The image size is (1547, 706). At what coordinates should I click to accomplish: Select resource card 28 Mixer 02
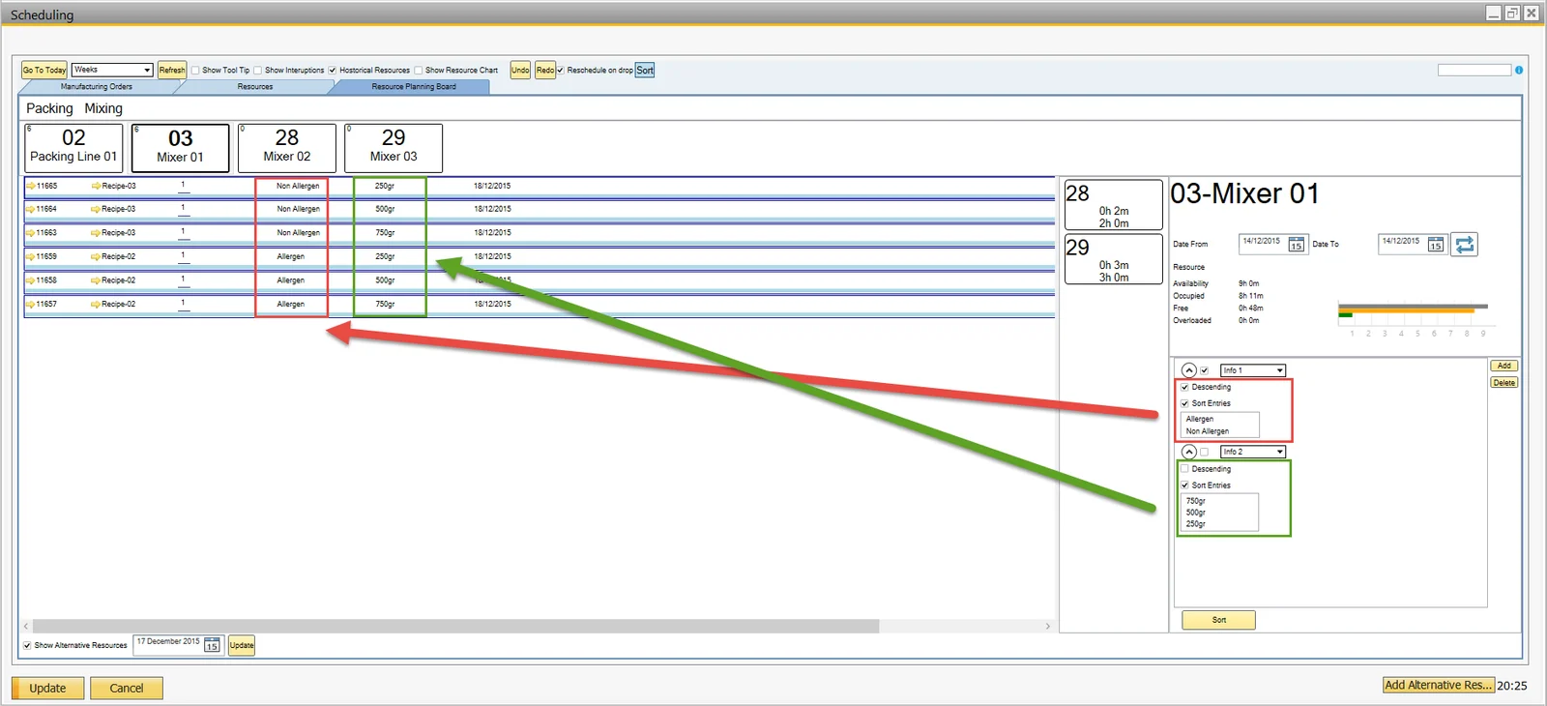pos(287,147)
